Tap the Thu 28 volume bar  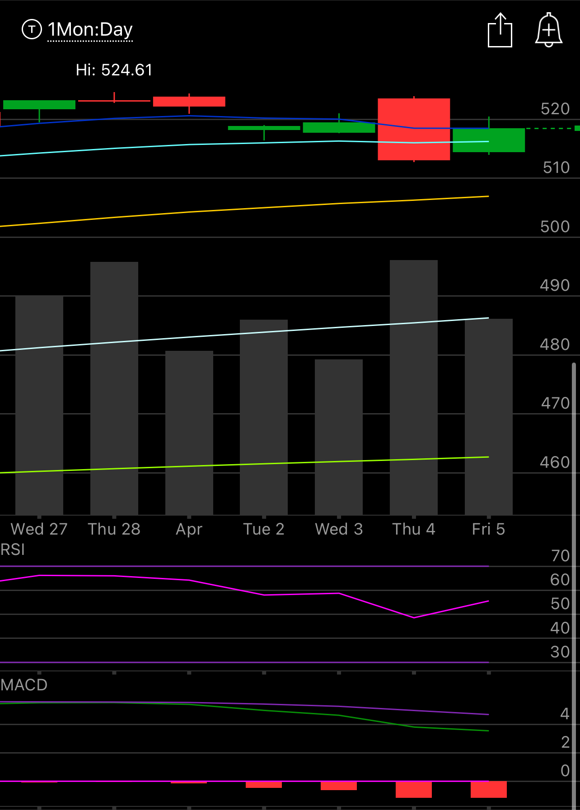pyautogui.click(x=114, y=388)
